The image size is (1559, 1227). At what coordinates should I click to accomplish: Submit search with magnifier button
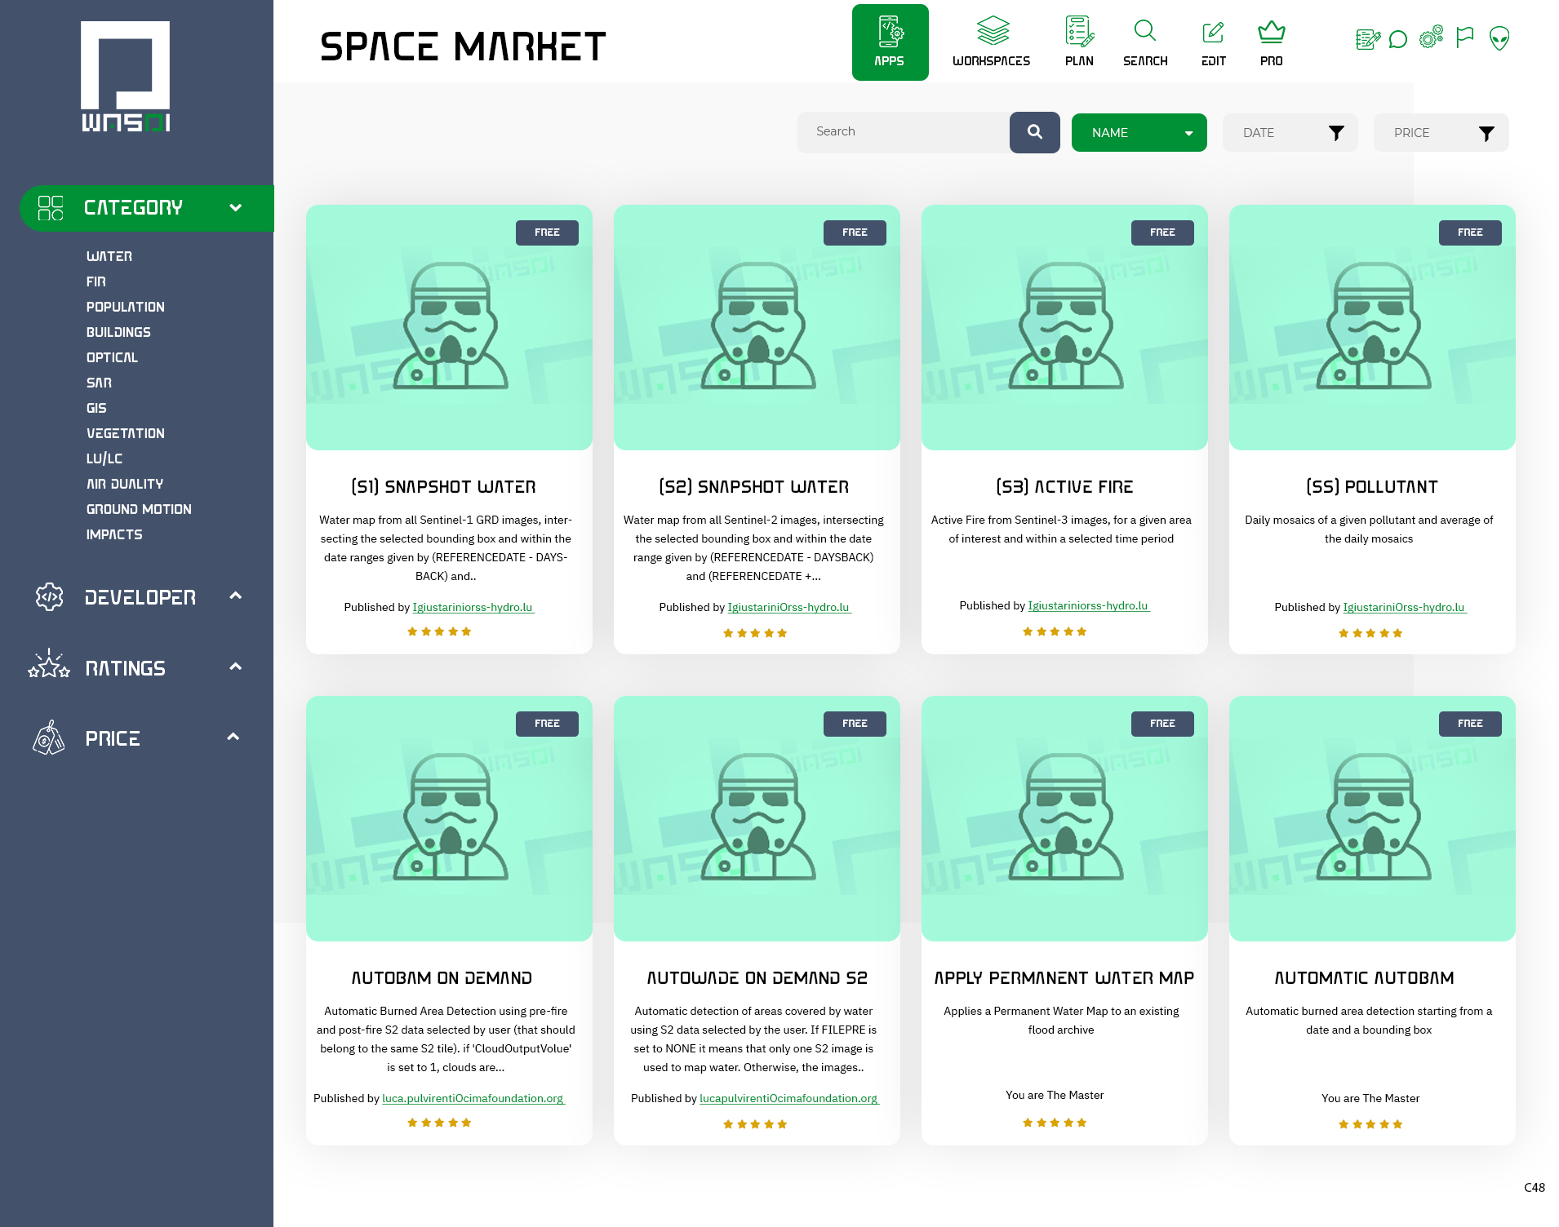(1035, 132)
